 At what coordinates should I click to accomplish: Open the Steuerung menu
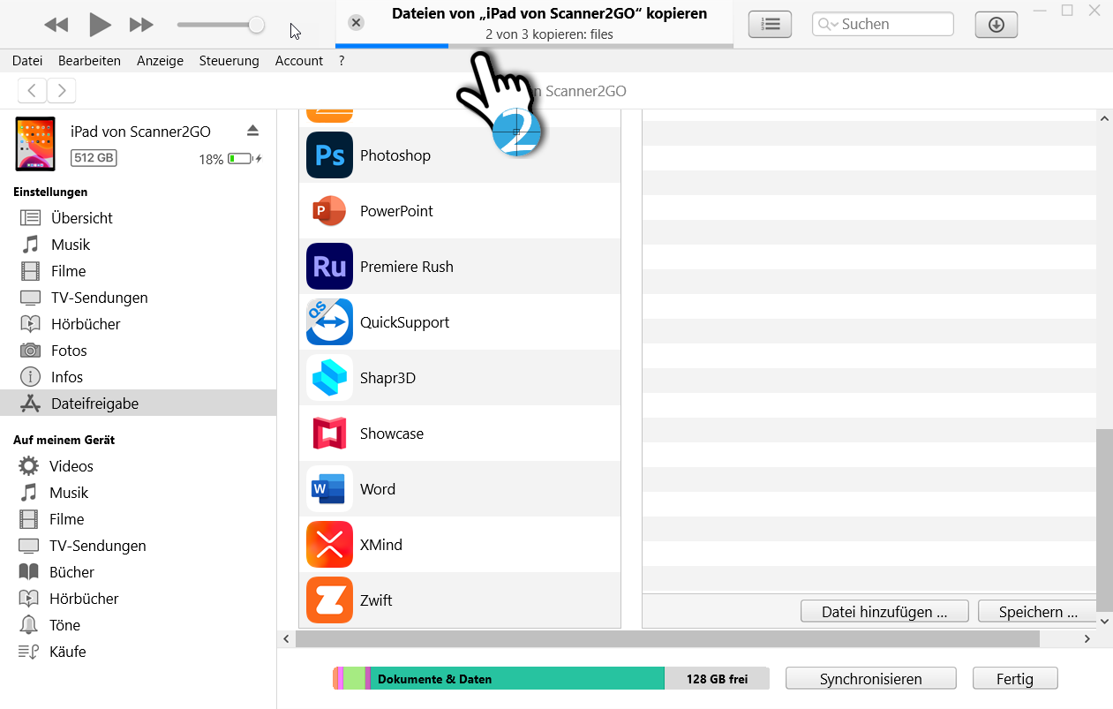229,61
